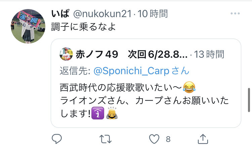View いば's round profile picture
252x151 pixels.
pyautogui.click(x=28, y=26)
